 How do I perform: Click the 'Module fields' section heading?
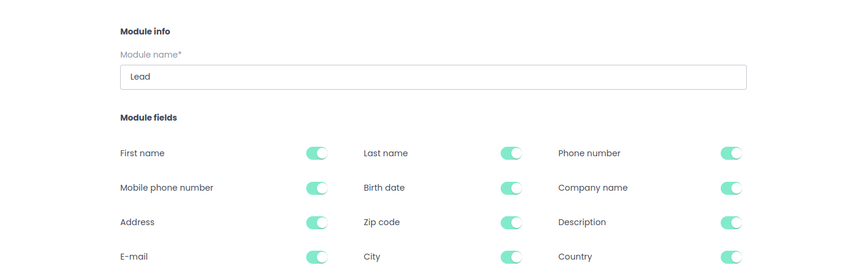click(149, 118)
